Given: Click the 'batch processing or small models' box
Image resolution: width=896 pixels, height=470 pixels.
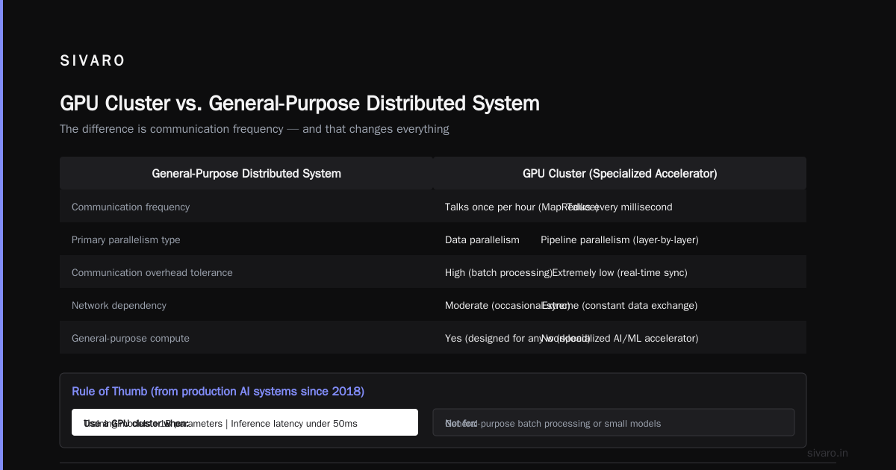Looking at the screenshot, I should pyautogui.click(x=614, y=422).
